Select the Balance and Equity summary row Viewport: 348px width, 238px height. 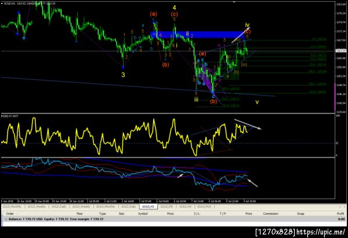click(x=174, y=219)
